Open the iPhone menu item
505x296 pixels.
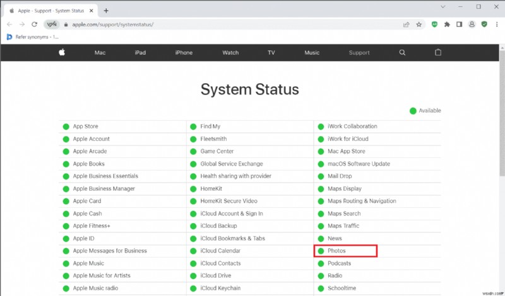click(184, 53)
